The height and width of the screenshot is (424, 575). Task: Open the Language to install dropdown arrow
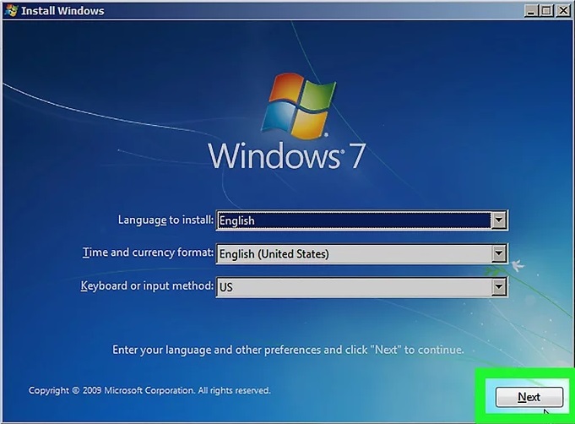(x=499, y=220)
